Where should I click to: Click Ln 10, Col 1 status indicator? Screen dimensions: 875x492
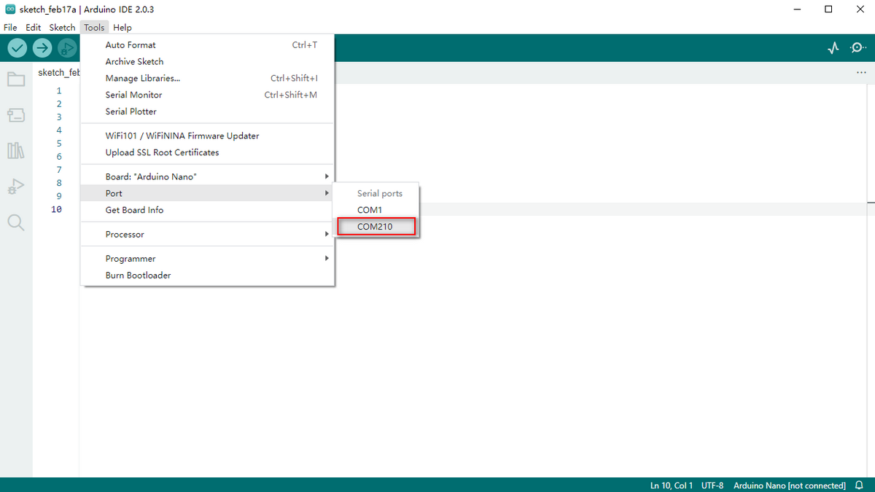(672, 485)
